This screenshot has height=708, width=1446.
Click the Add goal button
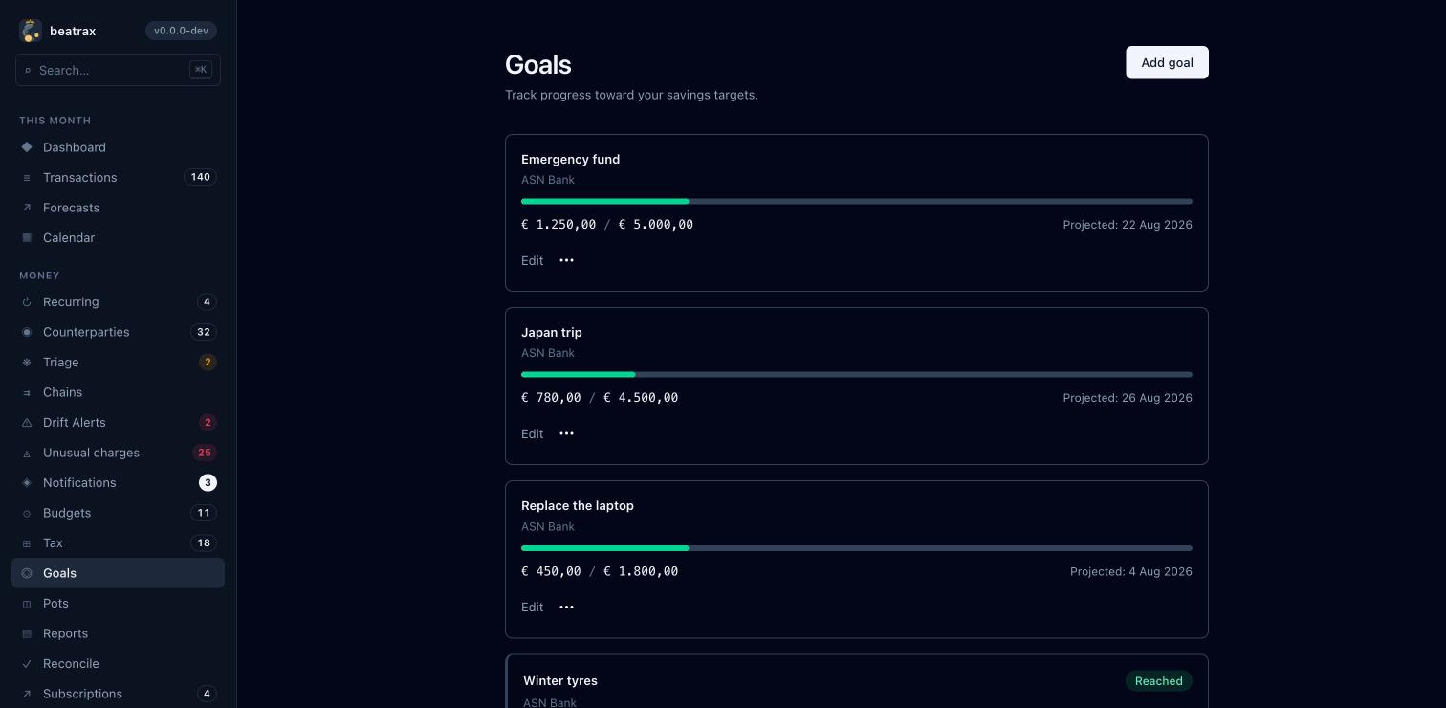(1167, 62)
